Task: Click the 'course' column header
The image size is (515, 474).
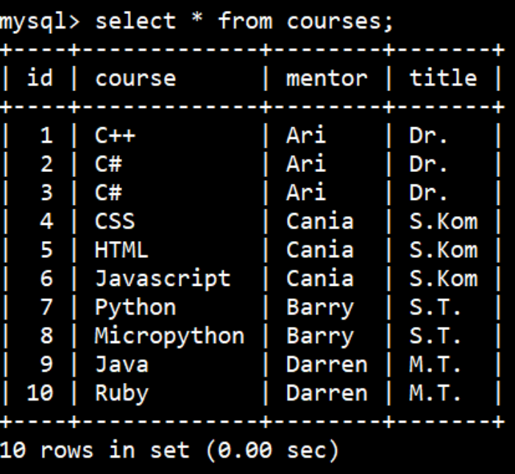Action: (x=135, y=79)
